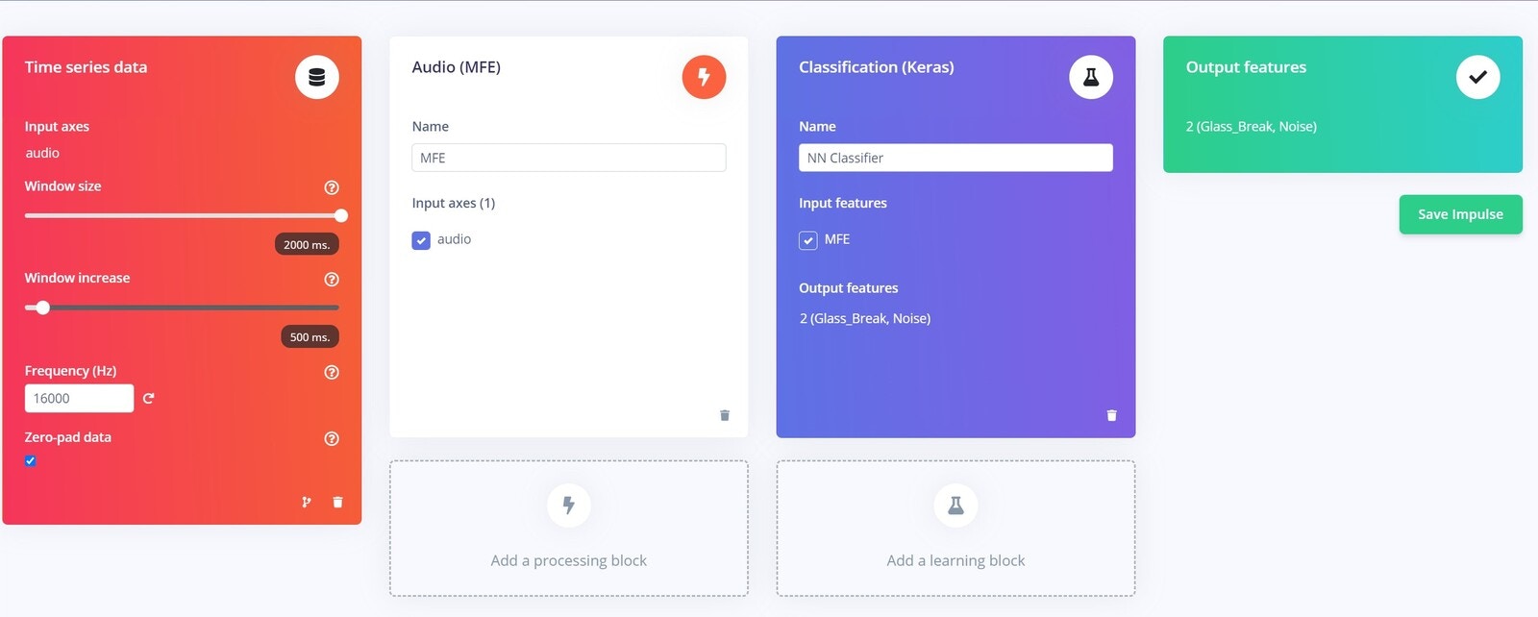This screenshot has height=617, width=1538.
Task: Click the branch icon in Time series block
Action: (307, 502)
